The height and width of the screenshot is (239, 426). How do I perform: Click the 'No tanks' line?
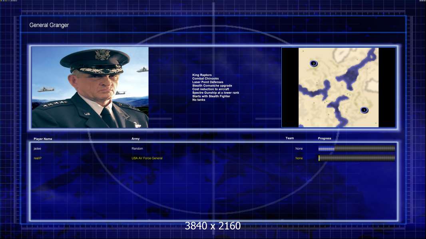(x=199, y=100)
